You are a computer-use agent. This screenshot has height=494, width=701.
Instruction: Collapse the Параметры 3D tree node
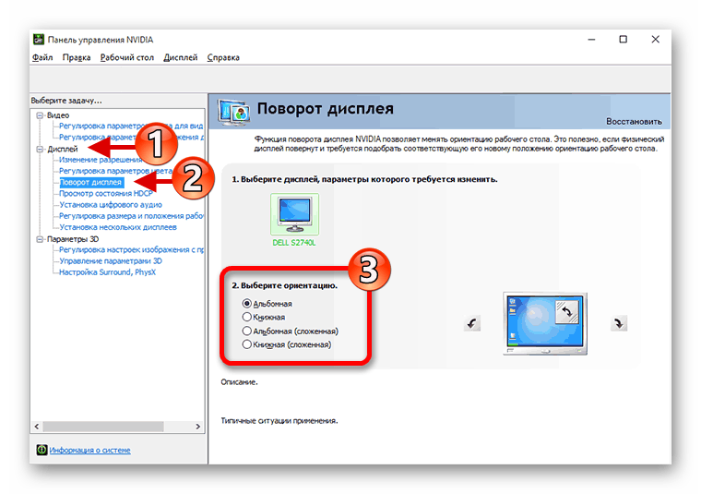[40, 239]
